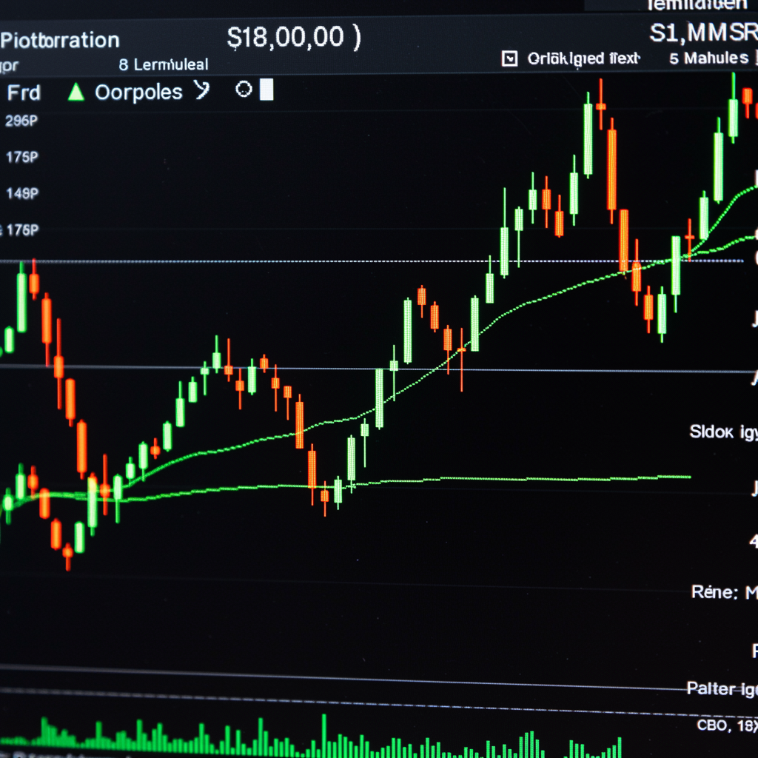The height and width of the screenshot is (758, 758).
Task: Click the 148P axis label
Action: click(x=21, y=193)
